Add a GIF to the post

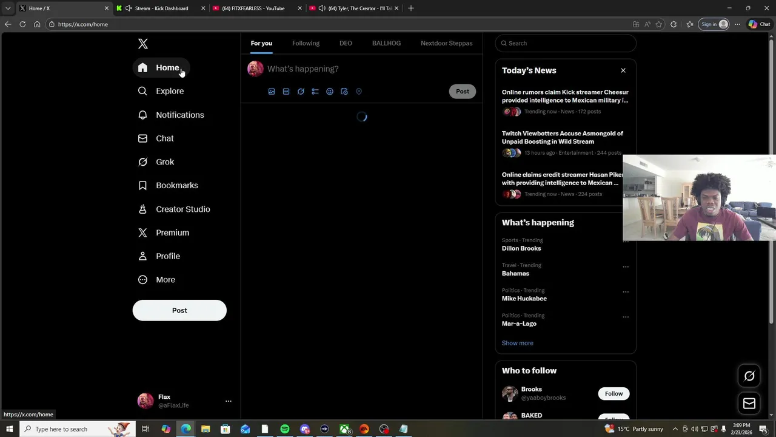[286, 92]
